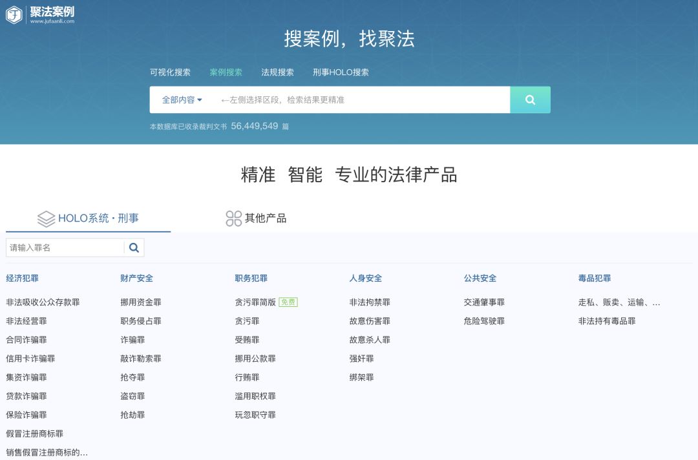Select the 案例搜索 tab
Image resolution: width=698 pixels, height=460 pixels.
(226, 72)
